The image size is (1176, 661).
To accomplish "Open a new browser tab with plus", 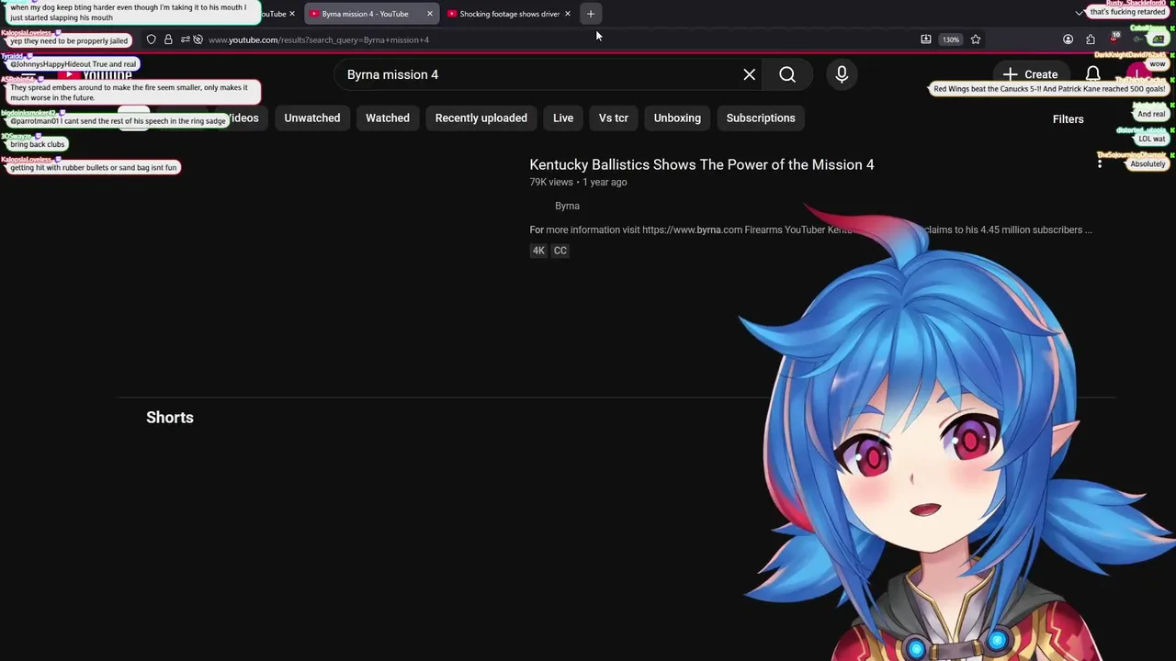I will [591, 14].
